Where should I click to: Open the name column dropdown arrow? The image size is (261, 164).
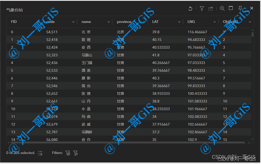(108, 22)
